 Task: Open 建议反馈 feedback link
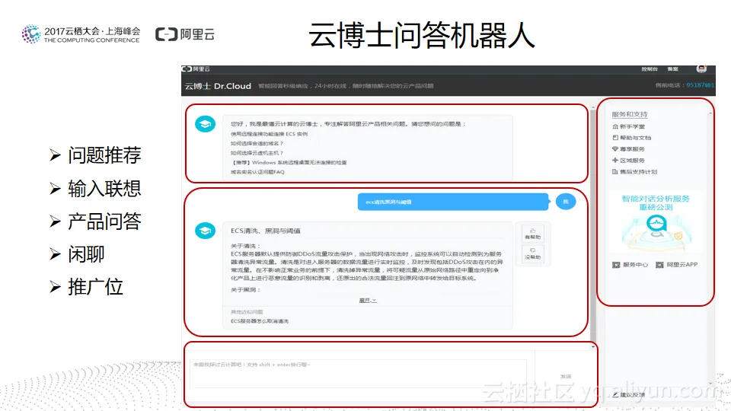[x=633, y=395]
